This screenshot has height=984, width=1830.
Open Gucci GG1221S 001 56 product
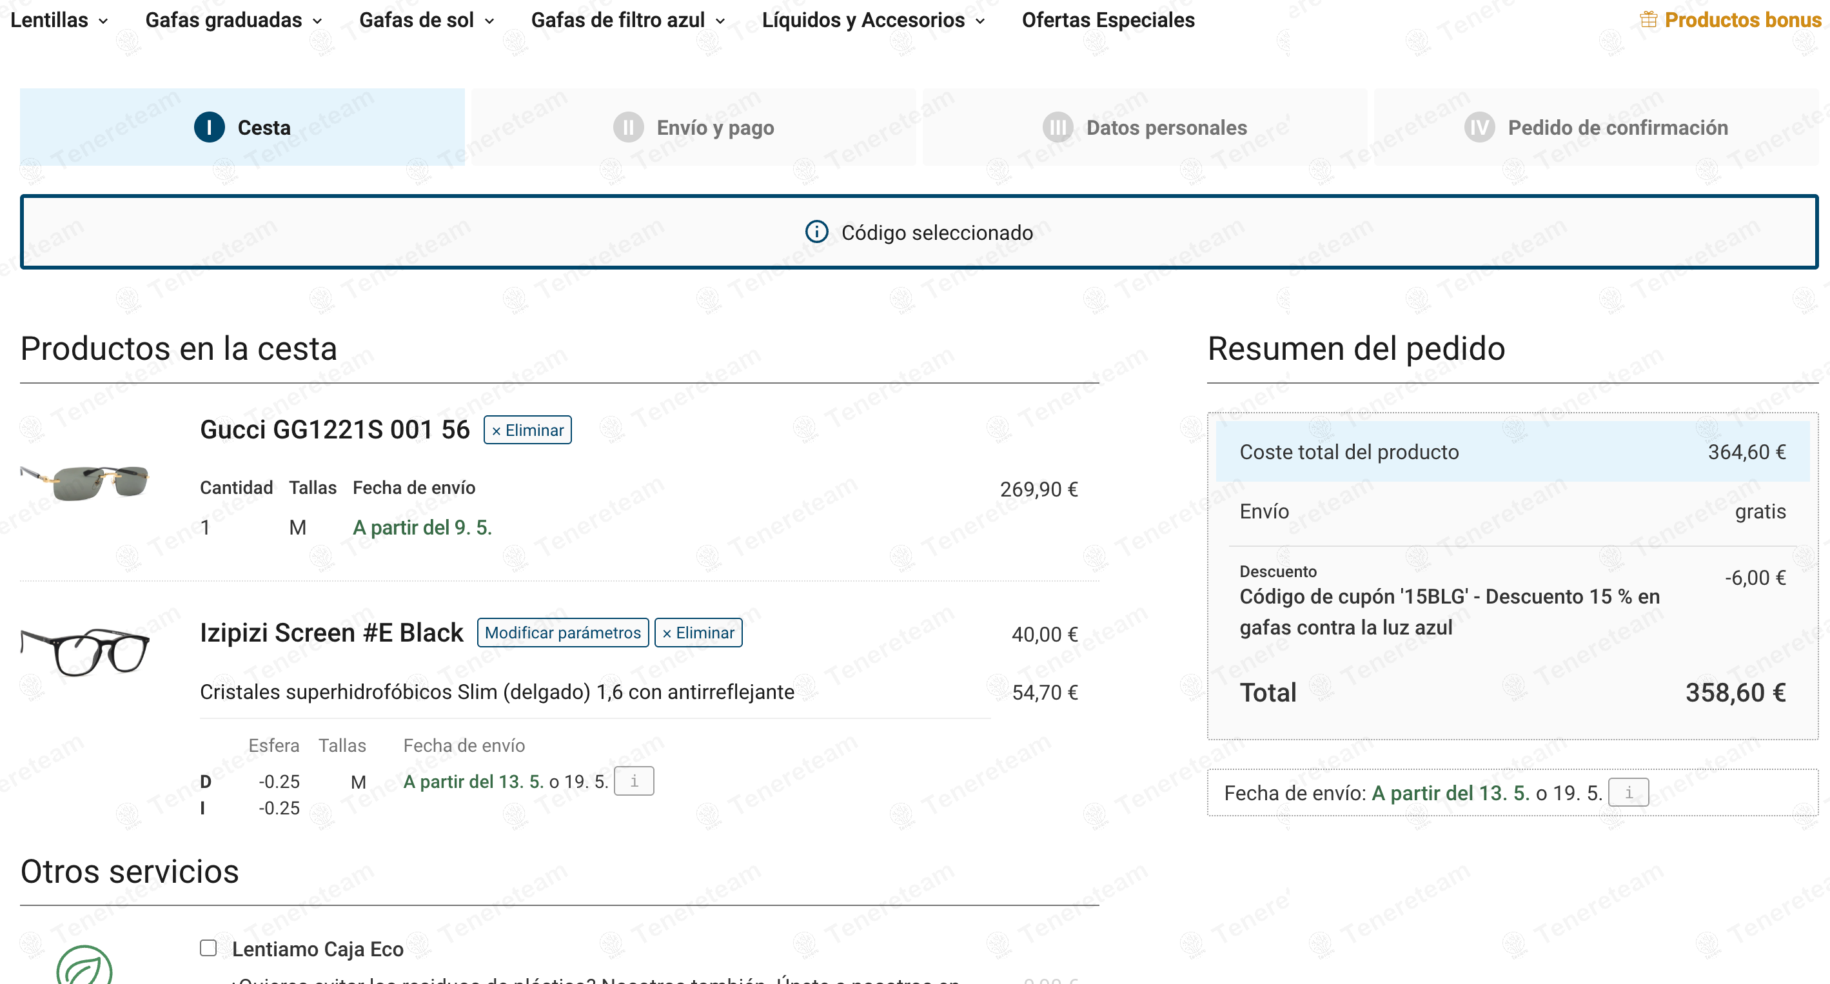click(335, 430)
